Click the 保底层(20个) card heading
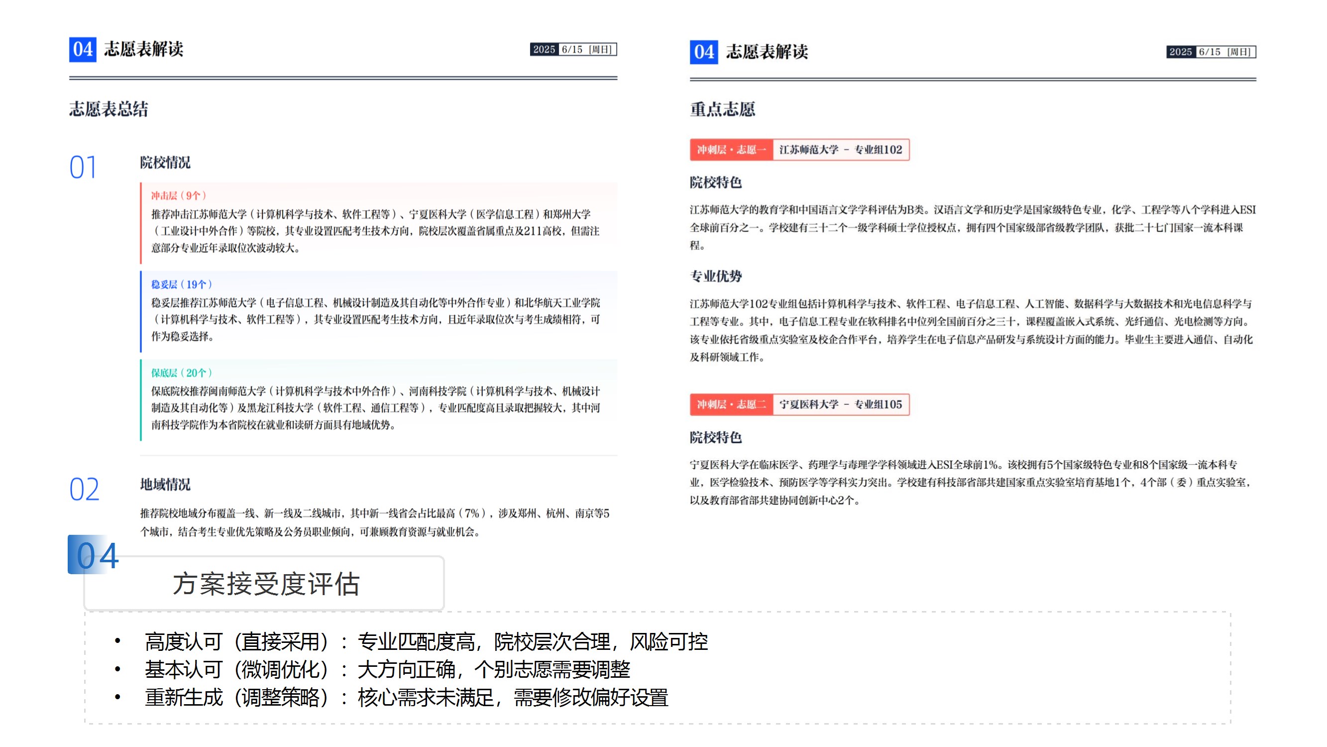Image resolution: width=1327 pixels, height=747 pixels. pos(181,373)
